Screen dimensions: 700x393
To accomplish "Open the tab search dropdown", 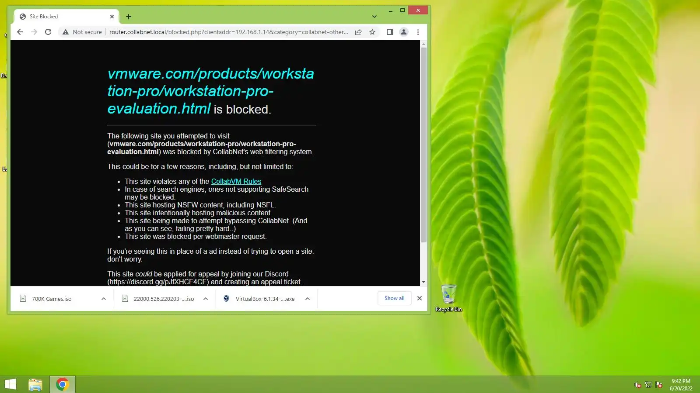I will (x=374, y=17).
